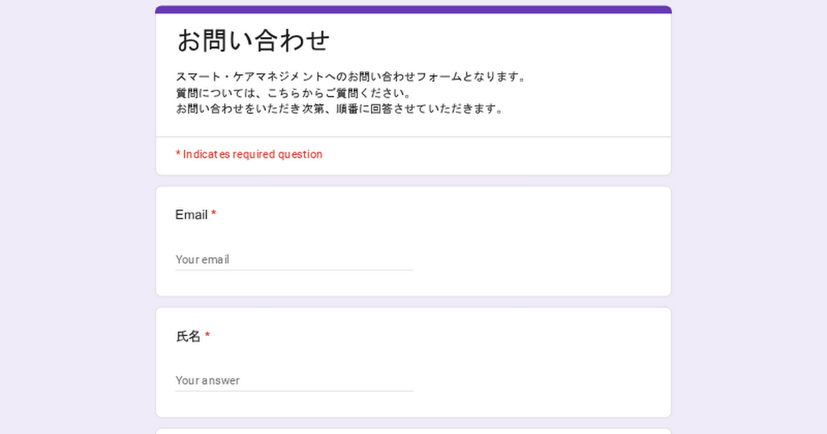Click blank space inside the 氏名 question card
This screenshot has height=434, width=827.
click(538, 362)
